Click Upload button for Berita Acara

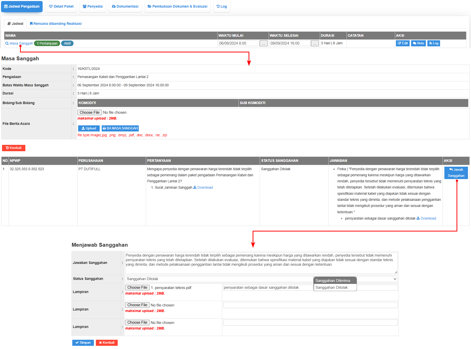click(89, 128)
